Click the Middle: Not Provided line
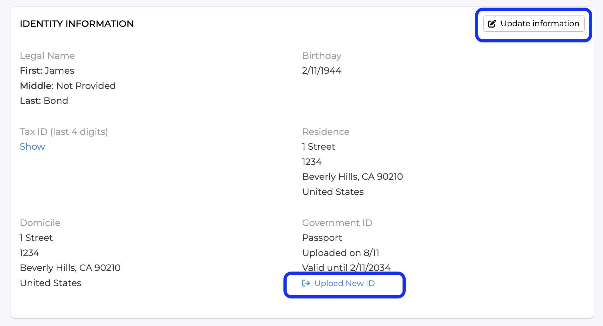 68,86
